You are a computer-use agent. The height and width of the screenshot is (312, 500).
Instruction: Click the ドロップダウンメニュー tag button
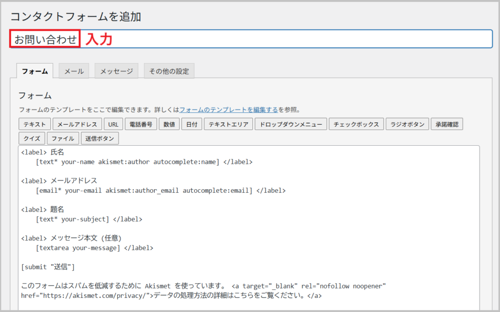click(291, 124)
